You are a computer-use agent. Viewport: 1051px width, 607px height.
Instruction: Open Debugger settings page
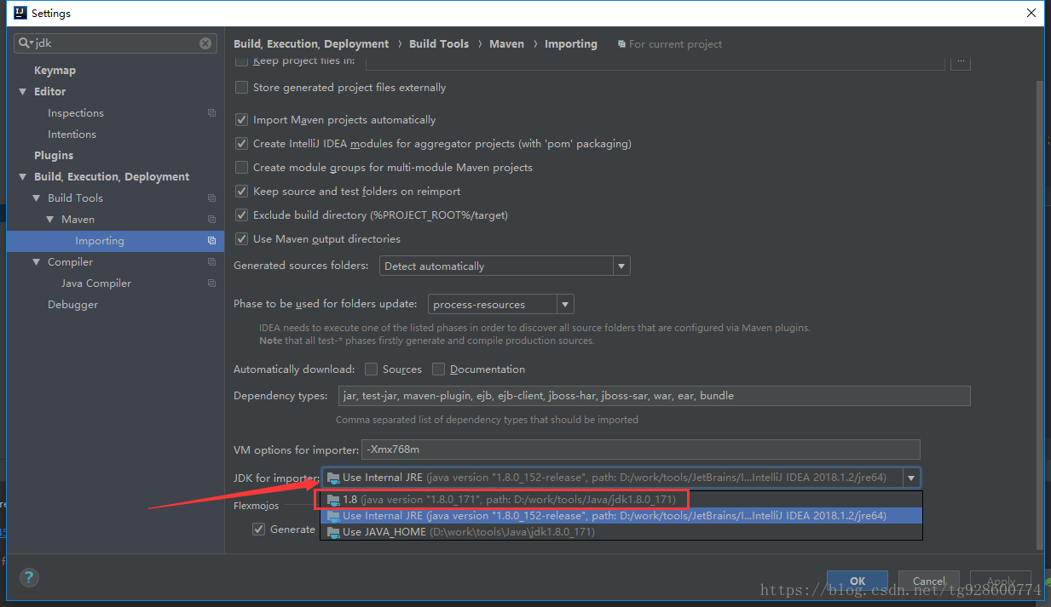(72, 305)
